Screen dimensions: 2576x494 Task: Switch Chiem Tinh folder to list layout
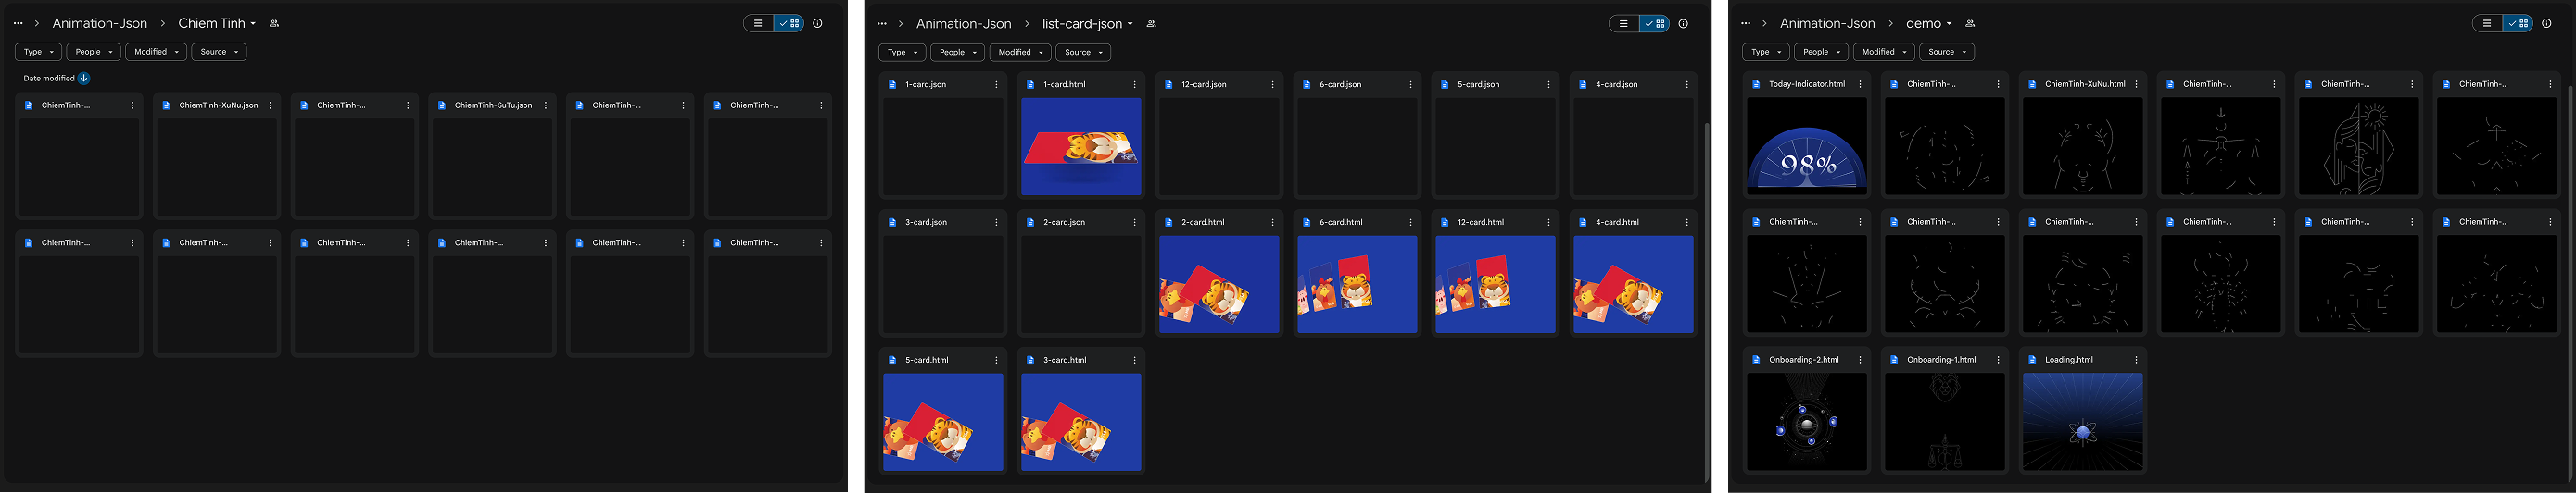pyautogui.click(x=758, y=24)
